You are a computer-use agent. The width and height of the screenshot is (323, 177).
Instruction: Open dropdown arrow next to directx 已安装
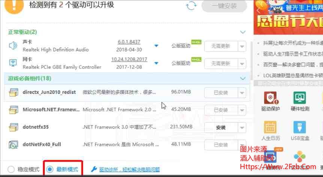coord(242,93)
